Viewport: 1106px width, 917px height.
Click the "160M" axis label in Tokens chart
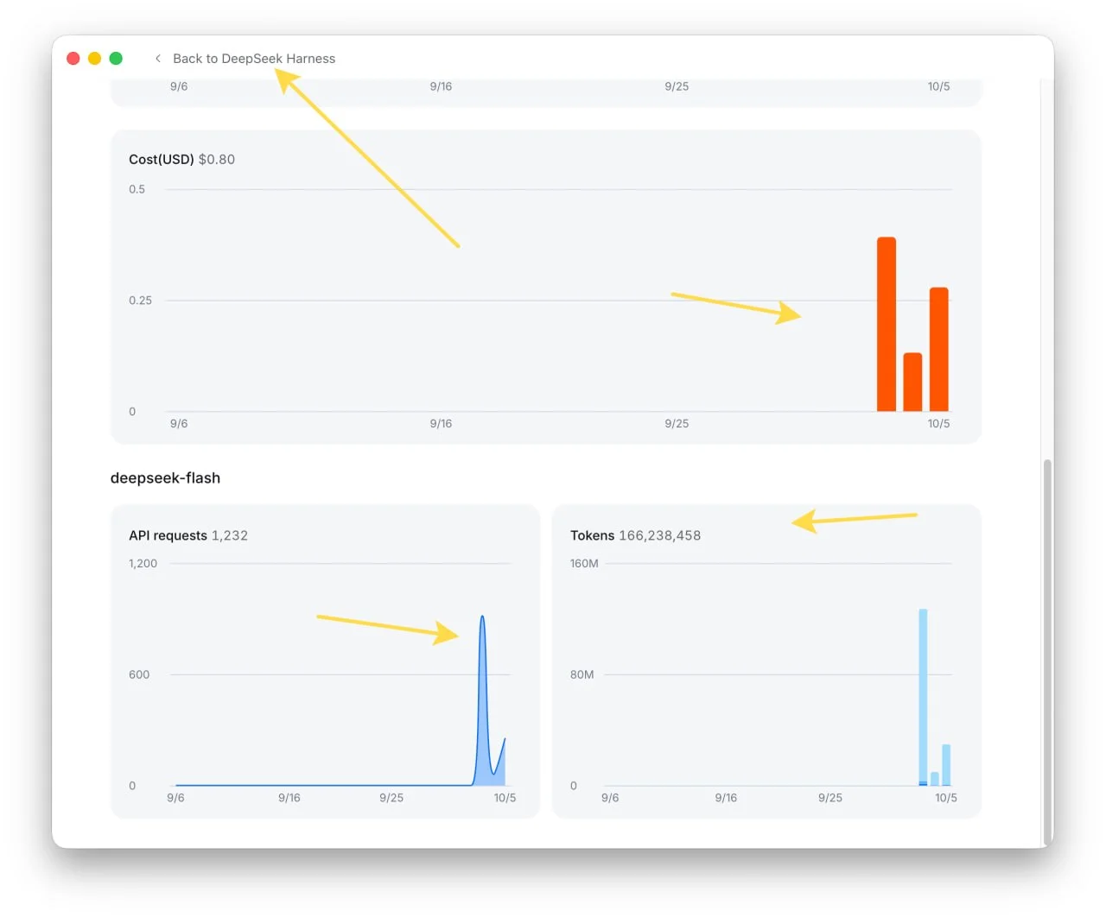click(x=584, y=564)
